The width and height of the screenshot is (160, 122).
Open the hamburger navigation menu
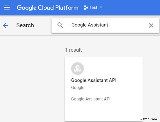(7, 8)
